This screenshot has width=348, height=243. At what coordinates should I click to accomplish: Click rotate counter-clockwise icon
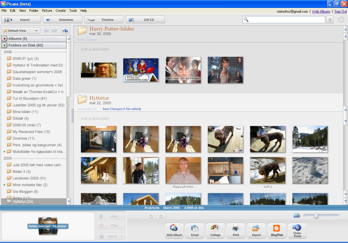coord(151,216)
